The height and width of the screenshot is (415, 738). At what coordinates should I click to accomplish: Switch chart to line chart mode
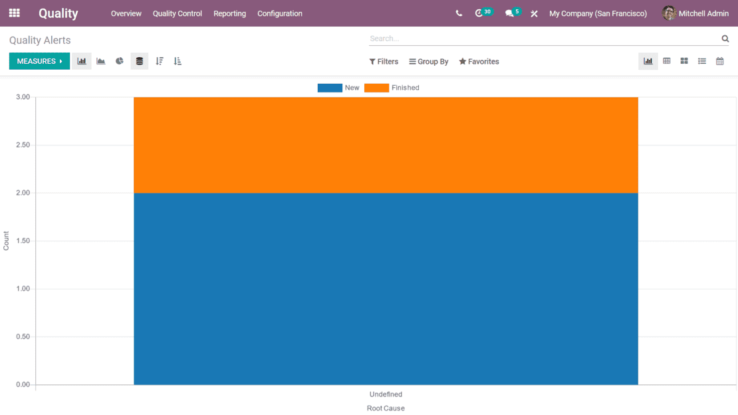coord(101,61)
